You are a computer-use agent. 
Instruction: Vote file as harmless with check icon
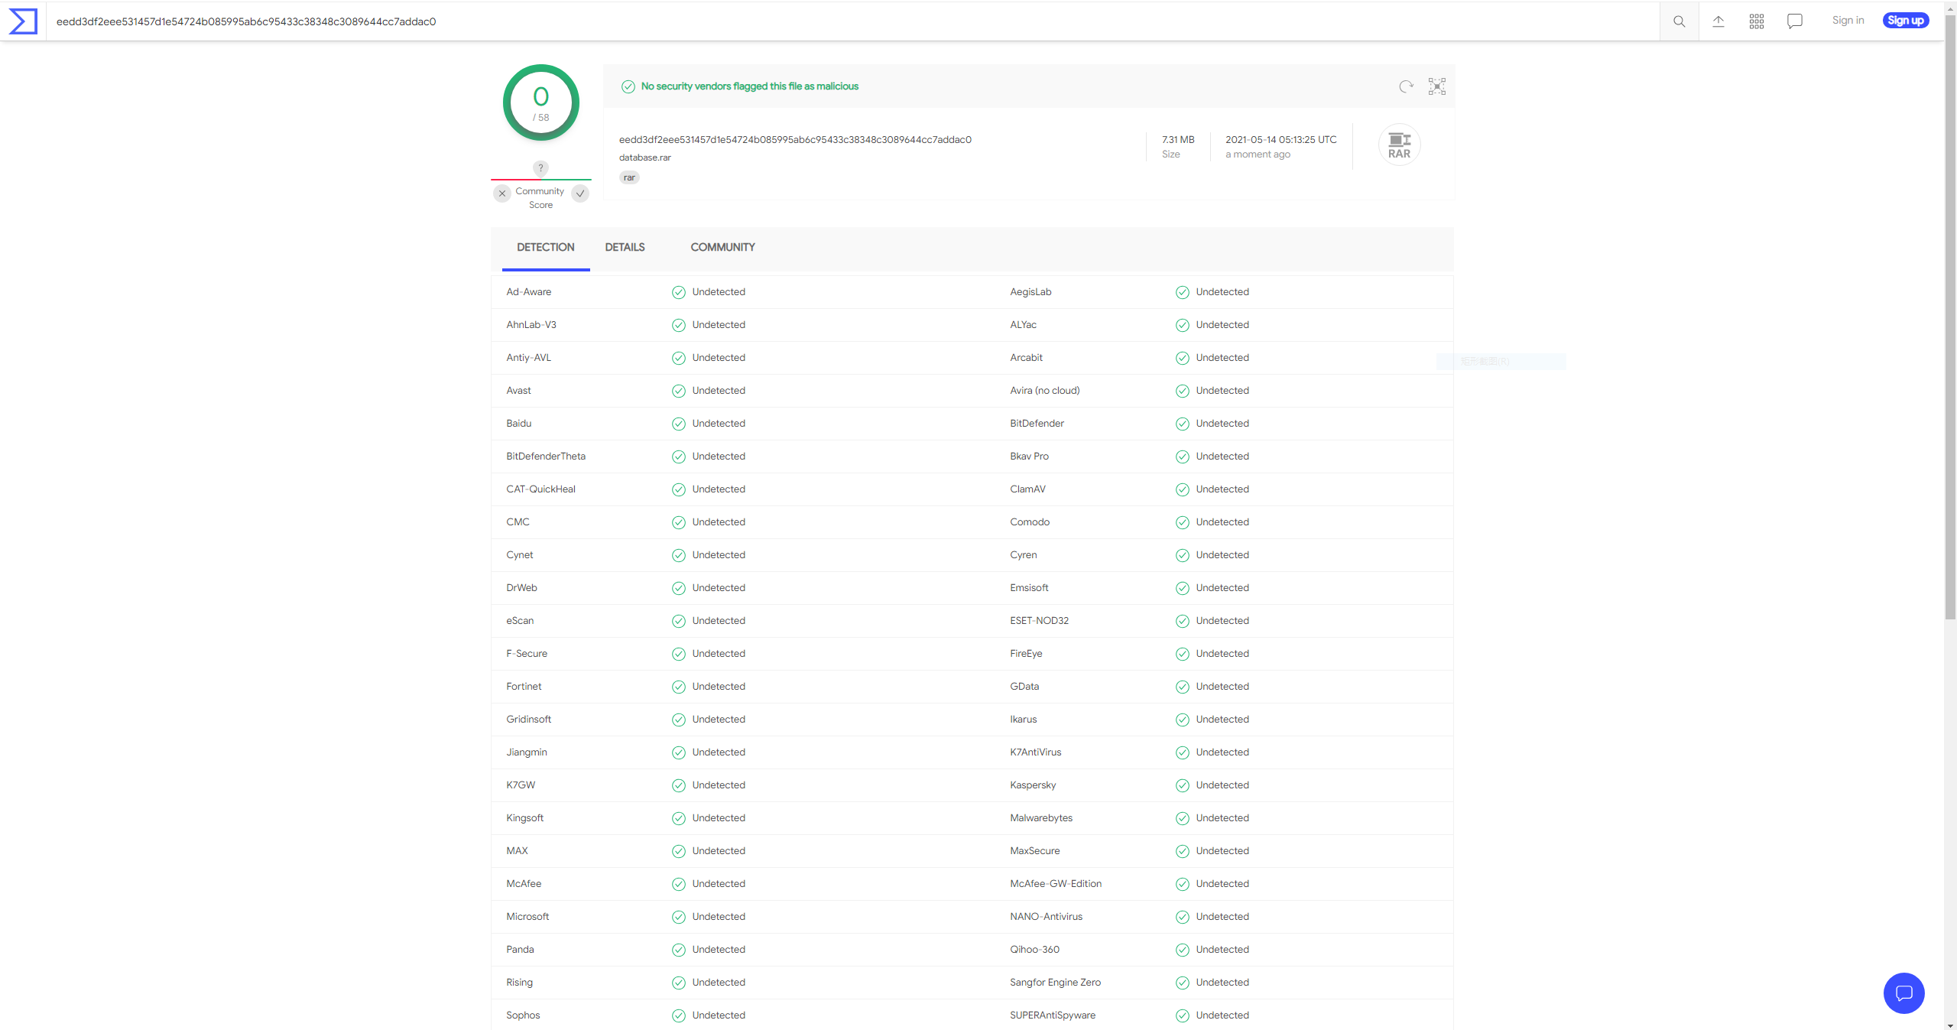pos(580,193)
